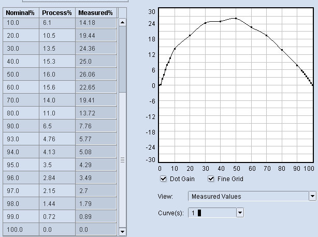
Task: Select the Measured cell 19.41
Action: pyautogui.click(x=96, y=100)
